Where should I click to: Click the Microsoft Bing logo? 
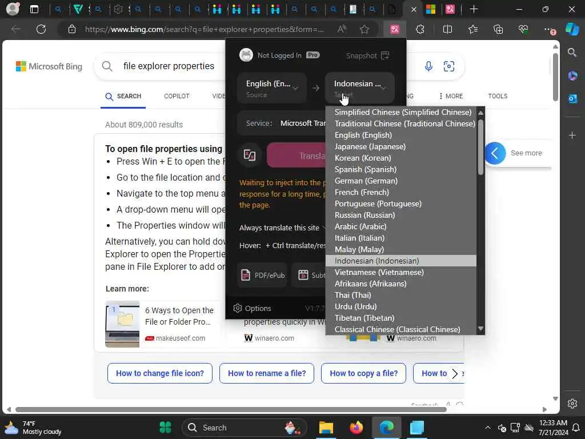(x=49, y=66)
